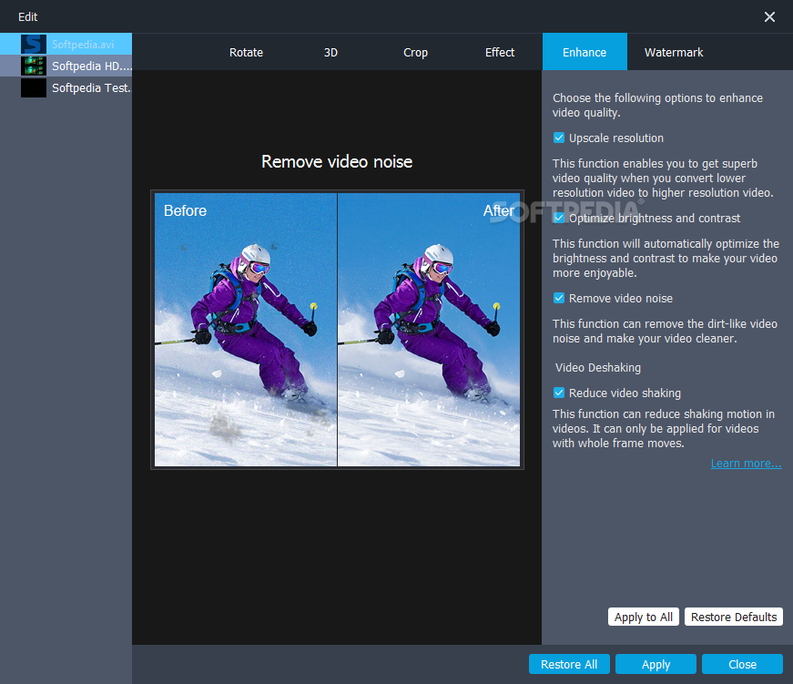Click the blue Apply button
This screenshot has width=793, height=684.
tap(656, 664)
